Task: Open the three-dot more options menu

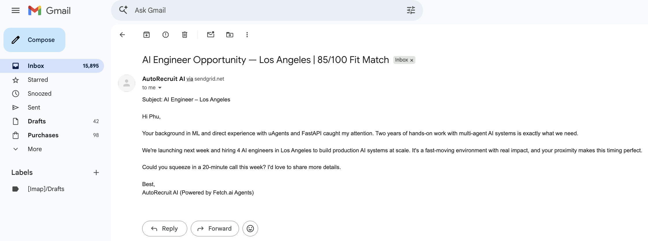Action: 247,35
